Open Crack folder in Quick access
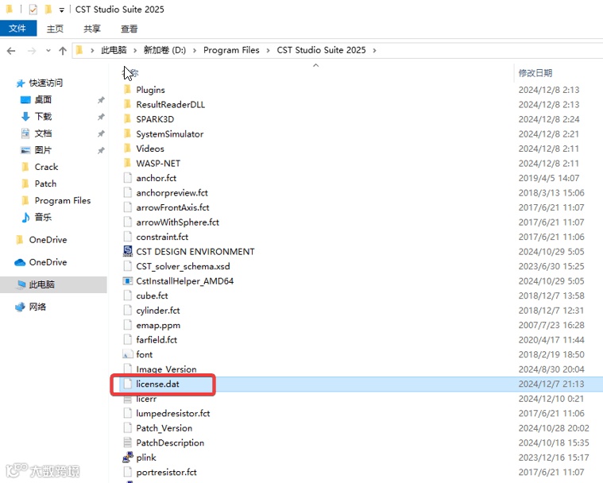Viewport: 603px width, 483px height. click(x=46, y=167)
